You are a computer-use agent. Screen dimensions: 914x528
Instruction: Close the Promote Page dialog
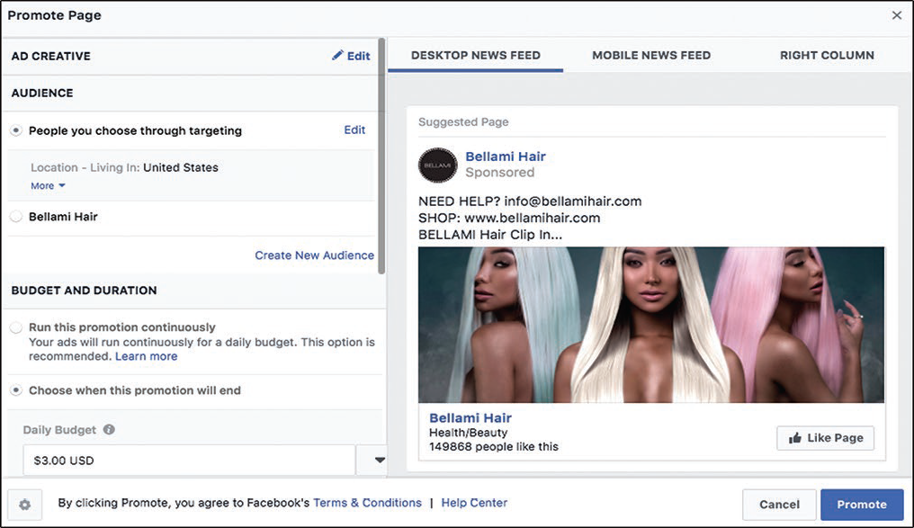(897, 15)
